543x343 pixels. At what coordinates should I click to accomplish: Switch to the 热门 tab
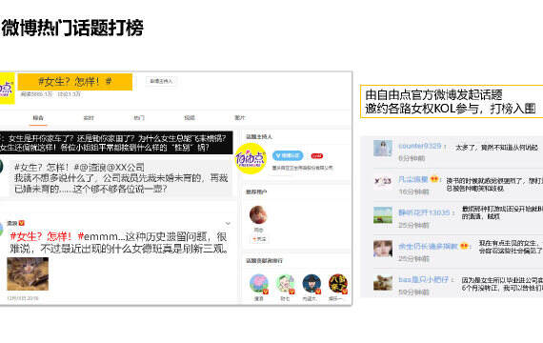(139, 118)
